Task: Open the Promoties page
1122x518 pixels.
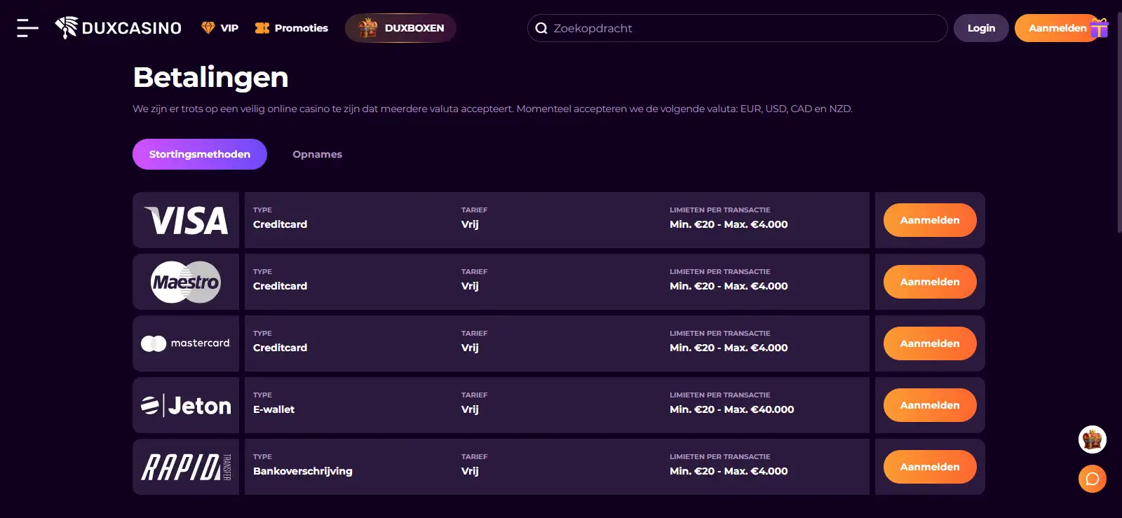Action: (292, 28)
